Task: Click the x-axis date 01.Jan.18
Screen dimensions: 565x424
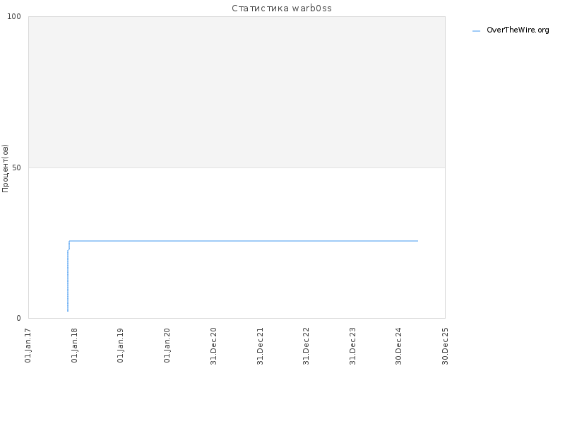Action: click(x=74, y=346)
